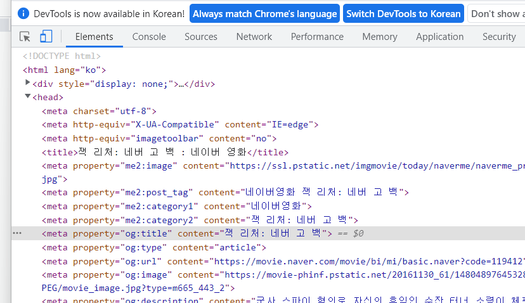Image resolution: width=525 pixels, height=303 pixels.
Task: Select the X-UA-Compatible meta line
Action: 180,124
